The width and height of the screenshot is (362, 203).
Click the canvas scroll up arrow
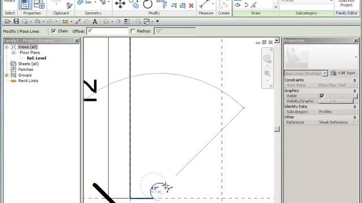(x=277, y=40)
